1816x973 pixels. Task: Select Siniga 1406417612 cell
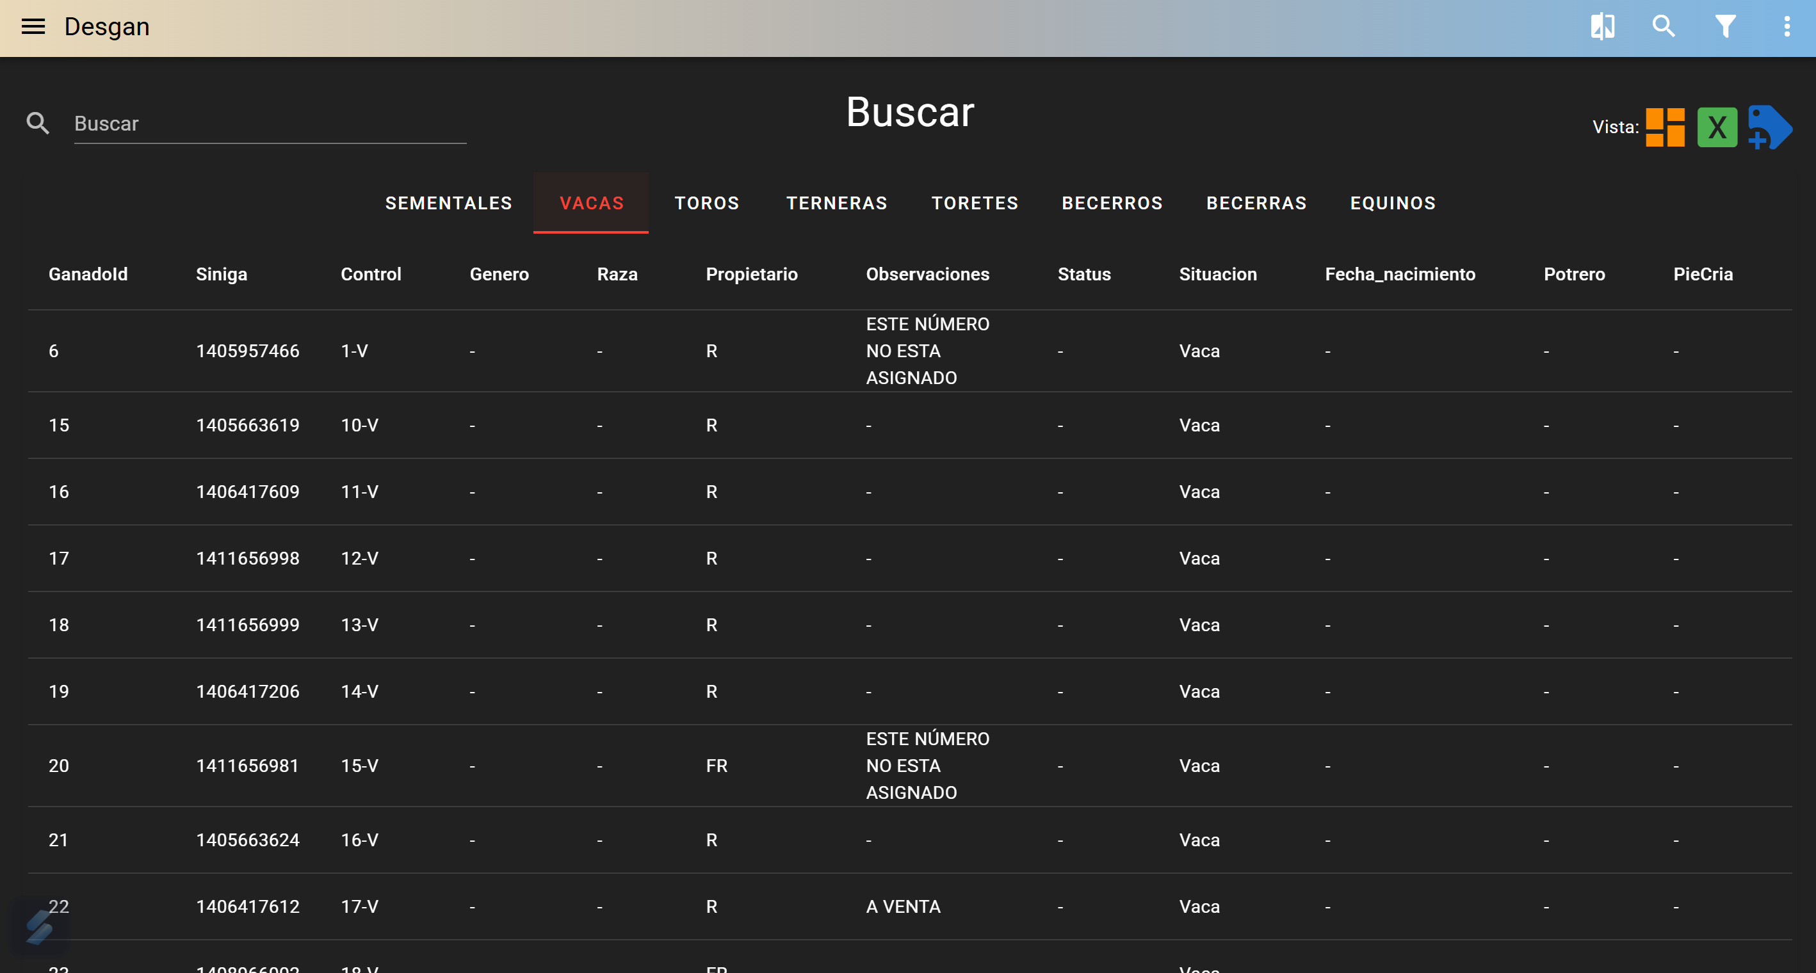coord(247,906)
